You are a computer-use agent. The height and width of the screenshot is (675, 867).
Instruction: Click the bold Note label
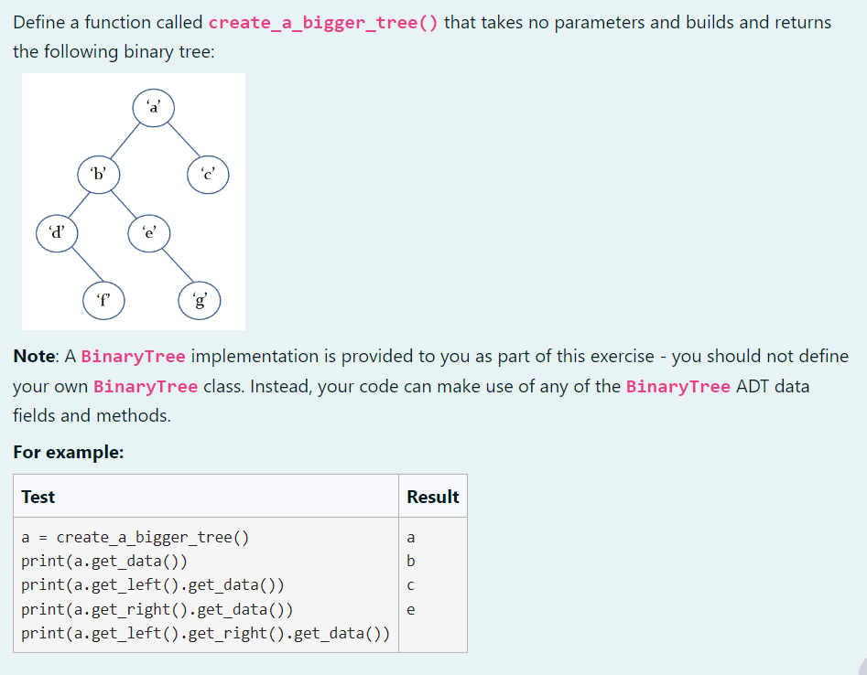point(32,356)
